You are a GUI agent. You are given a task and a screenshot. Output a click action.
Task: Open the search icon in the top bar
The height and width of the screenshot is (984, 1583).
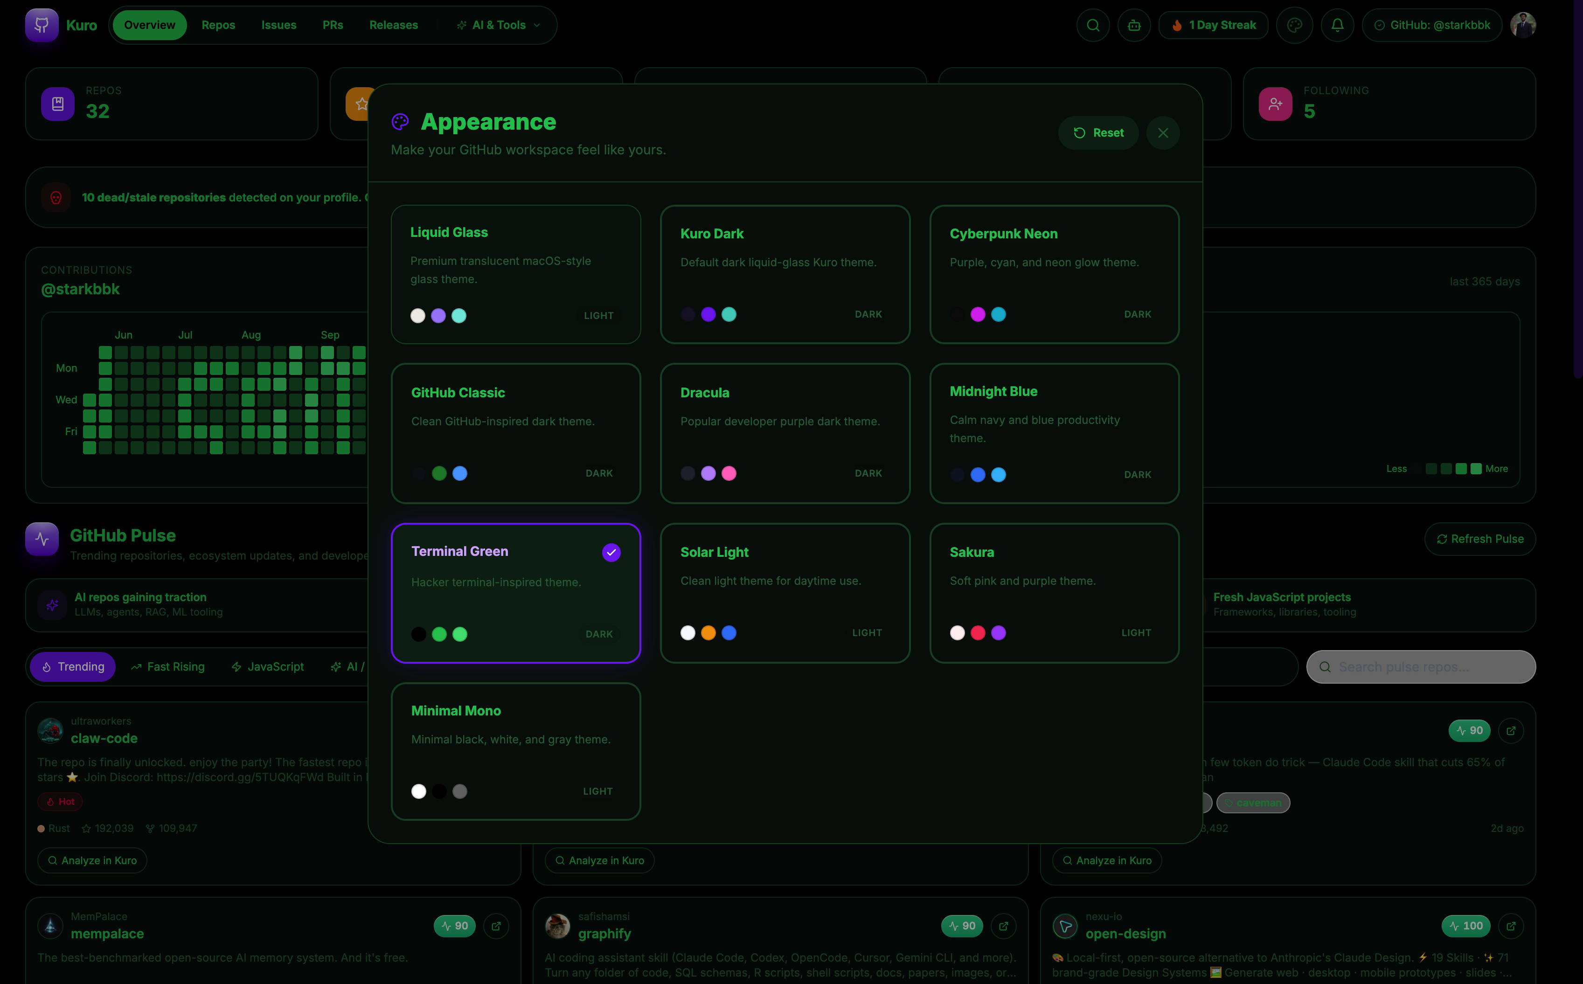click(x=1093, y=25)
